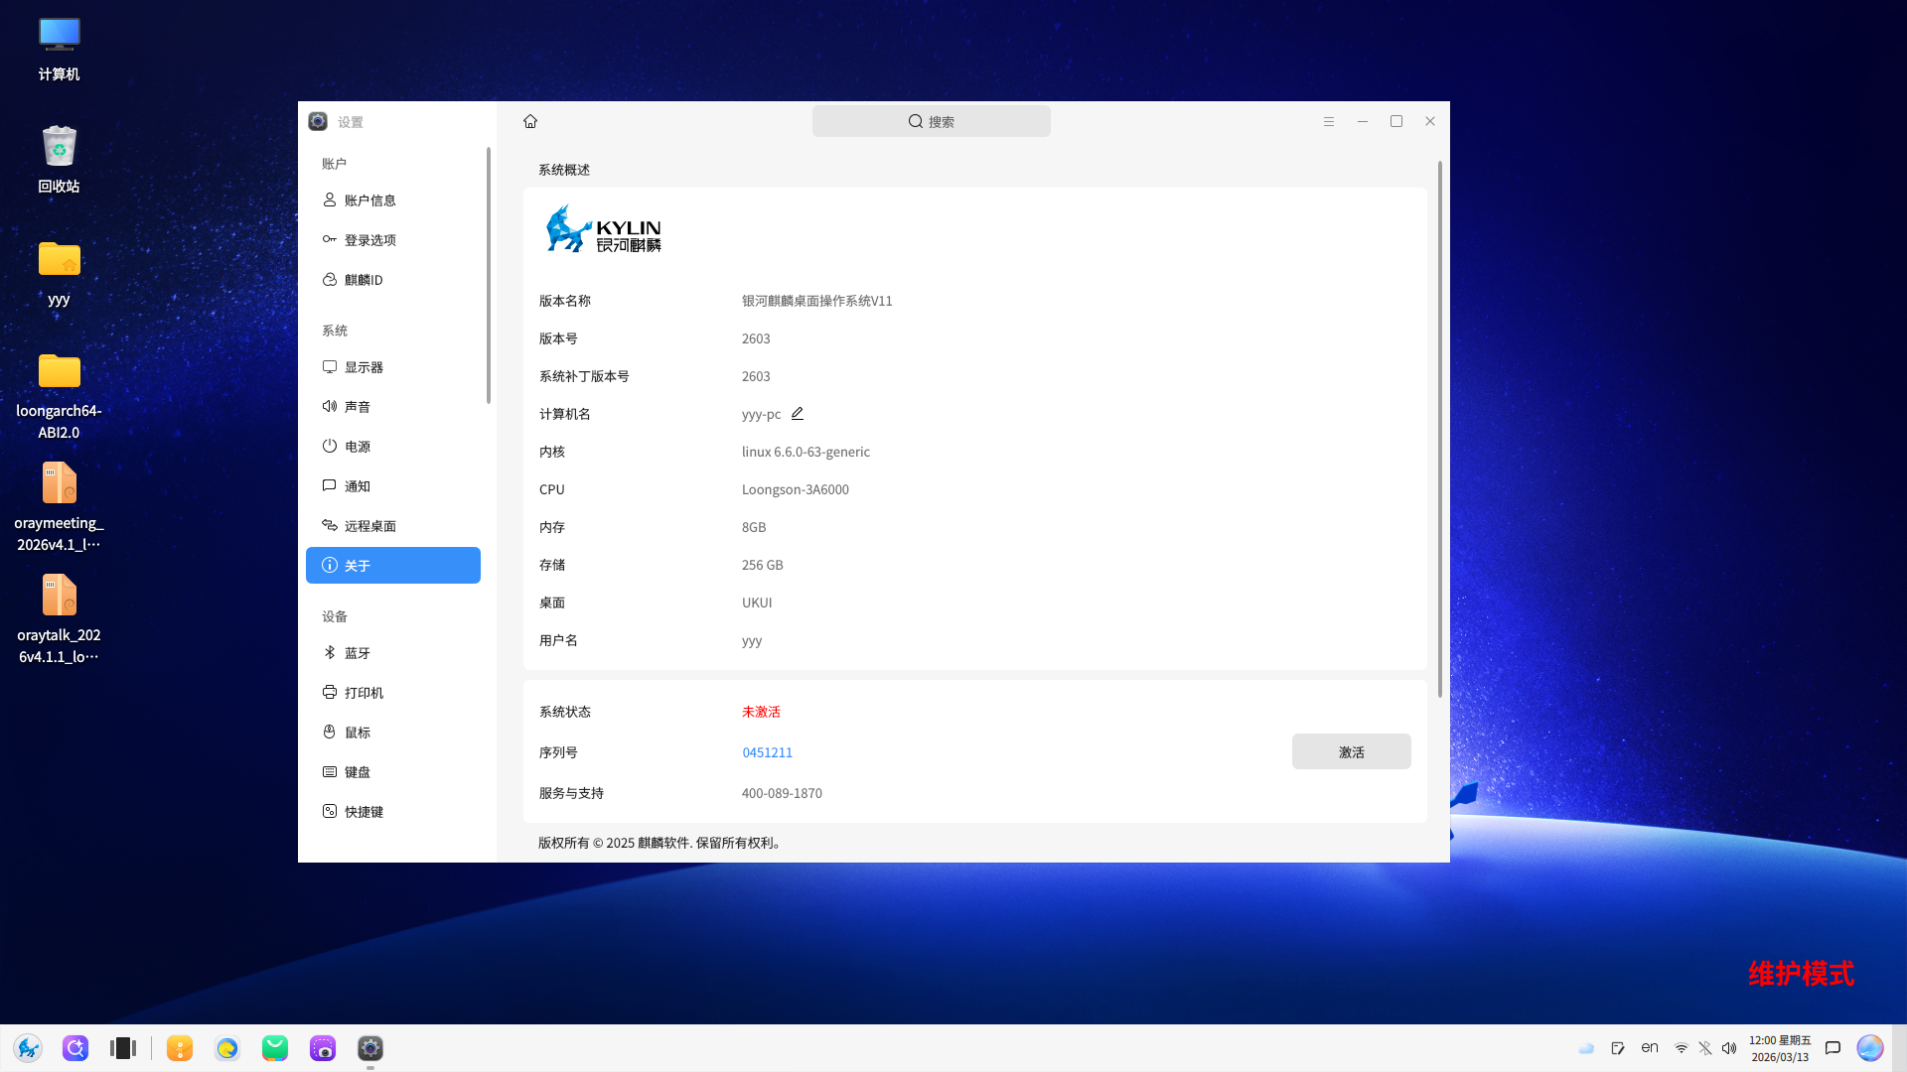
Task: Open the Kylin start menu in taskbar
Action: tap(28, 1048)
